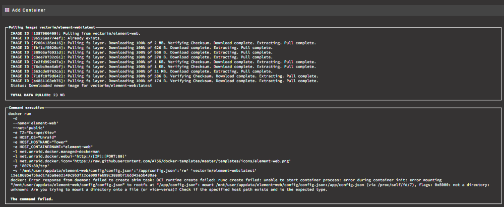504x207 pixels.
Task: Click the layer line for 38966af6931d
Action: pos(142,52)
